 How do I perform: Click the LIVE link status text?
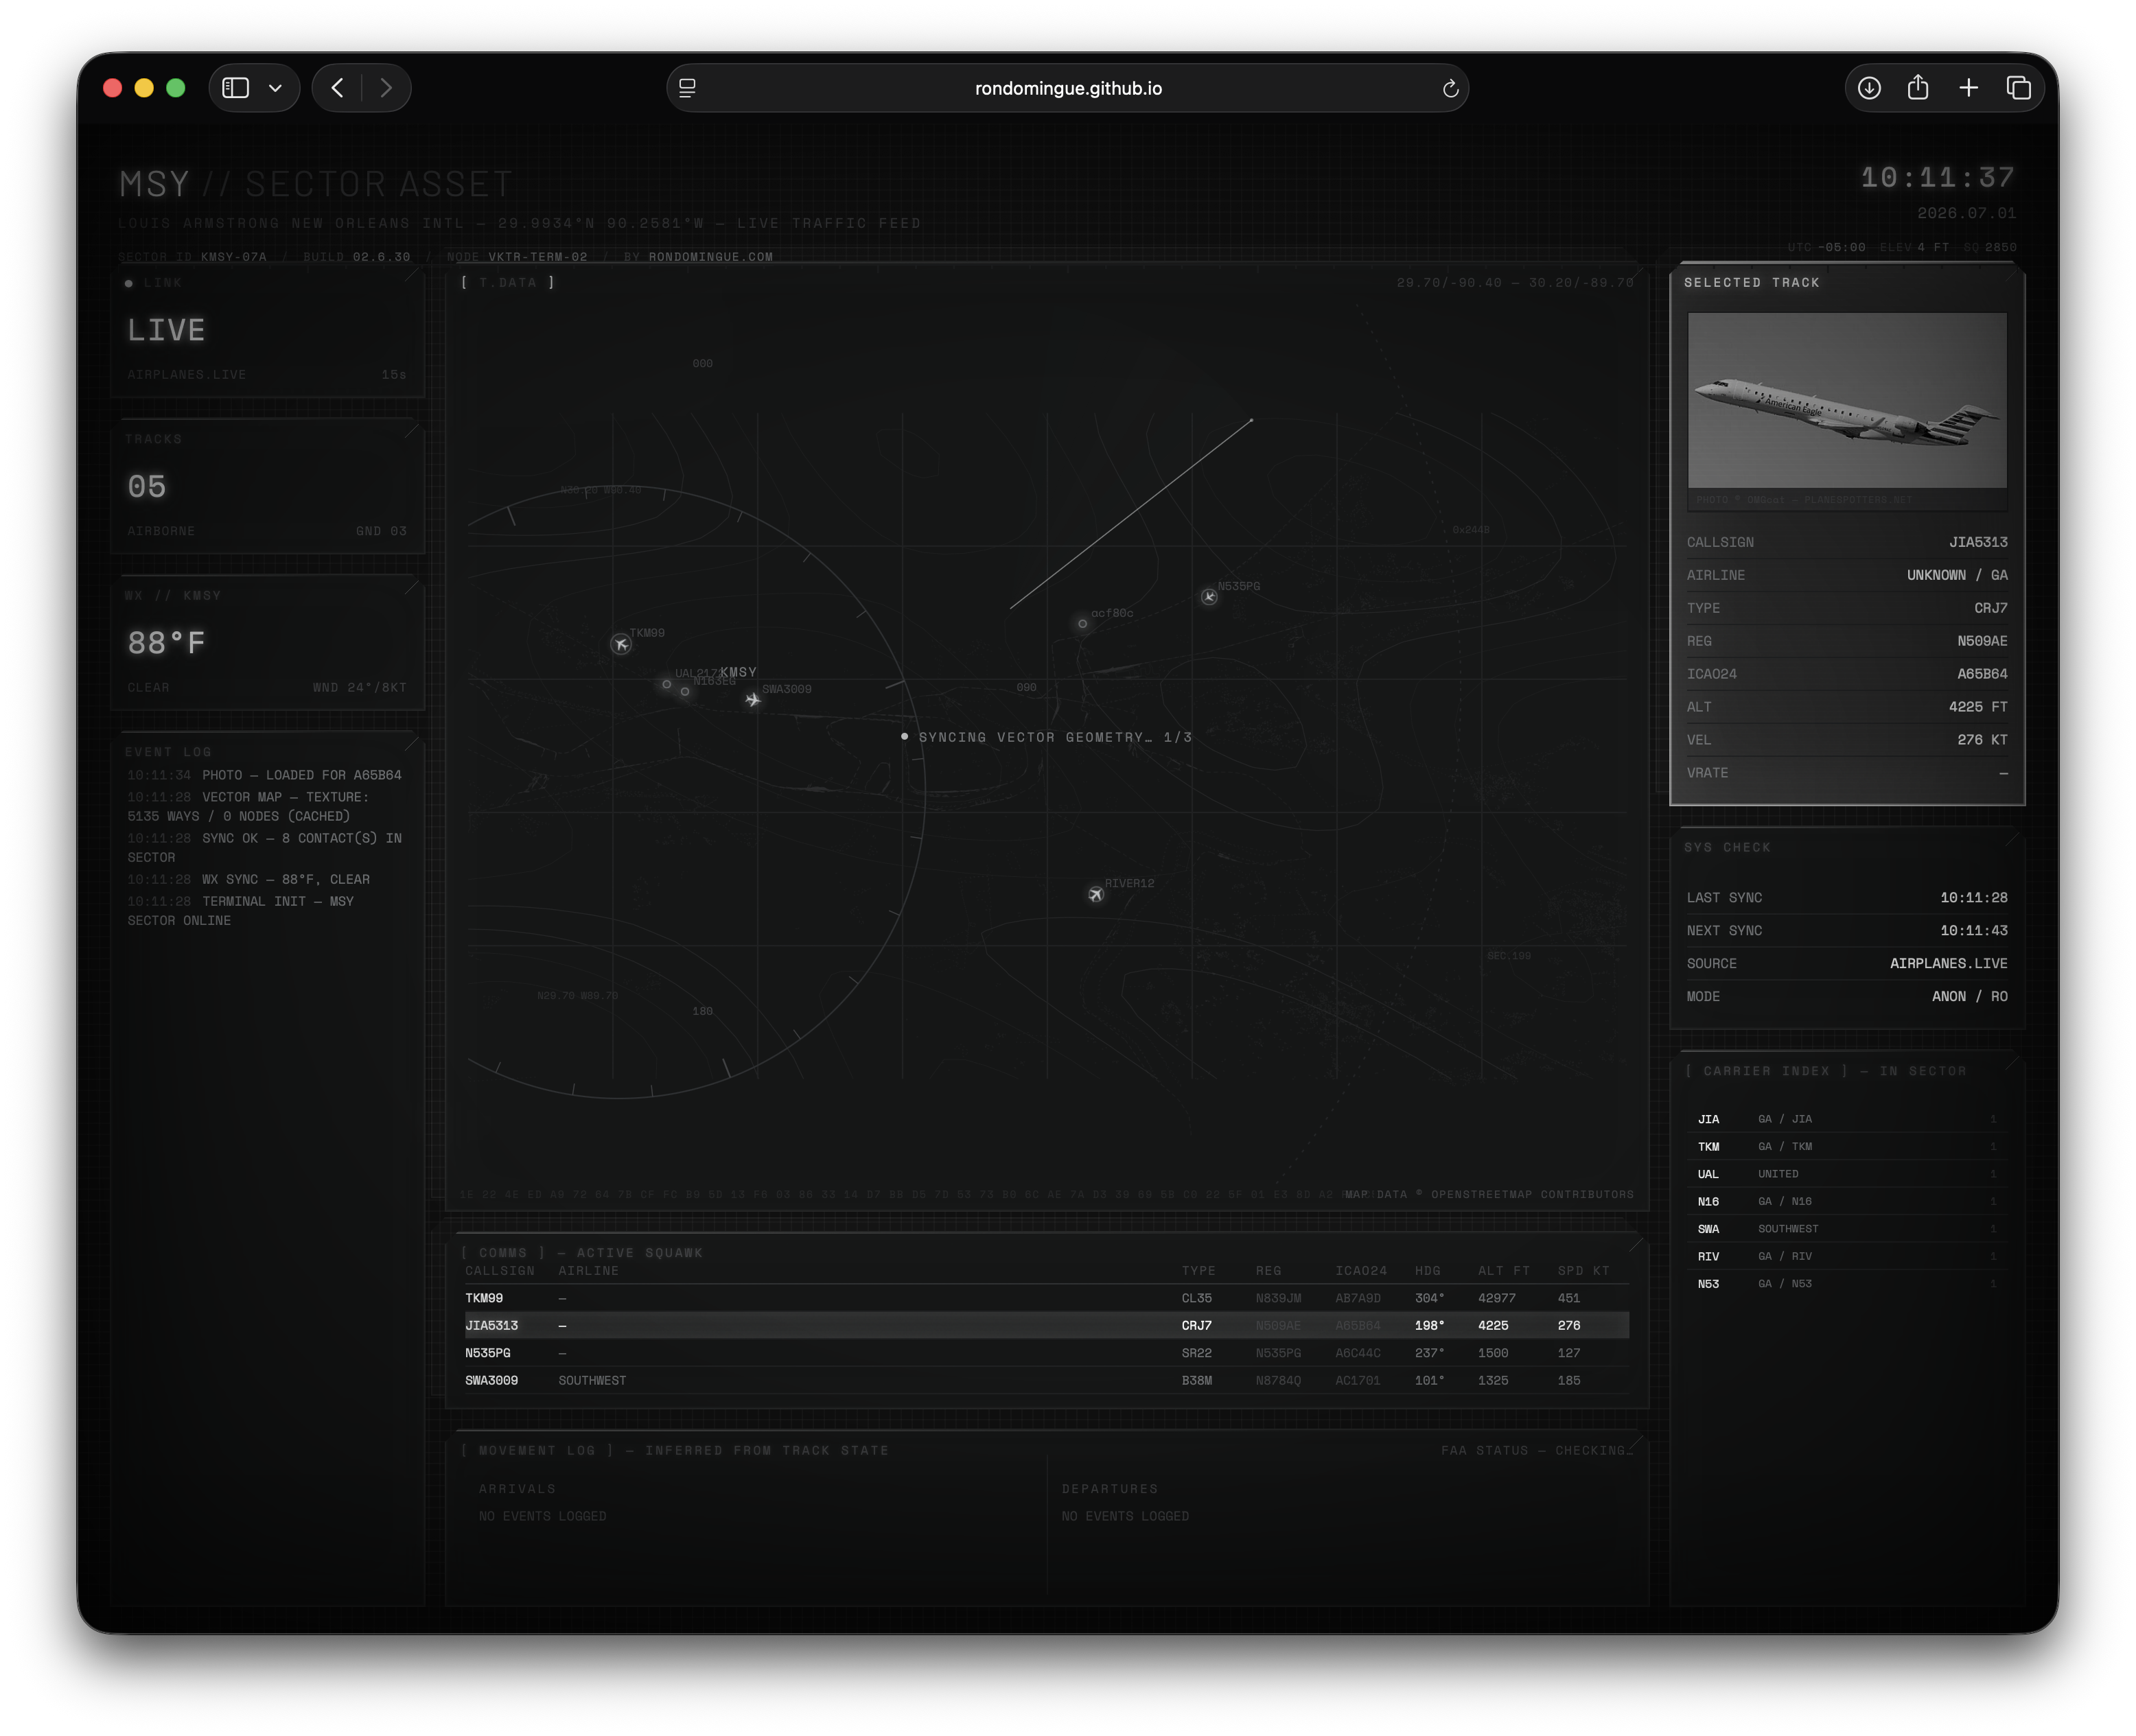pos(166,331)
